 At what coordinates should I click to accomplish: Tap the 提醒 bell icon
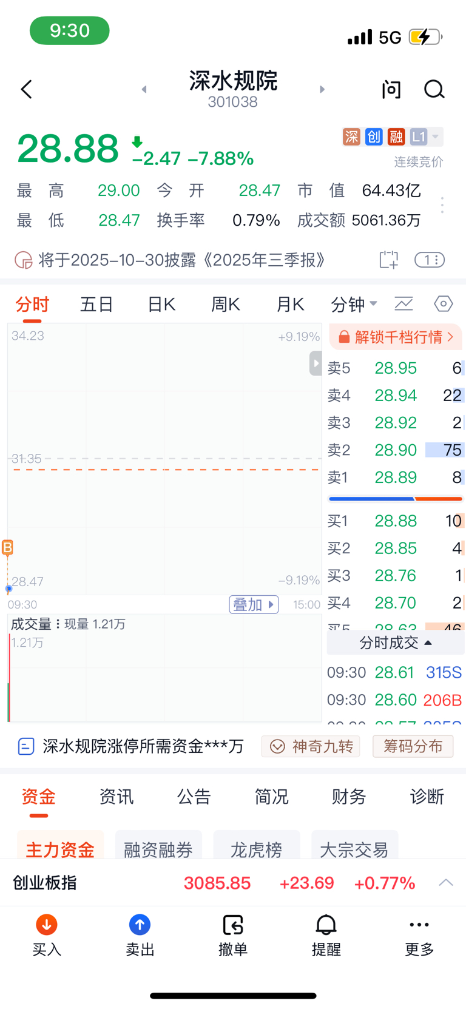tap(326, 934)
